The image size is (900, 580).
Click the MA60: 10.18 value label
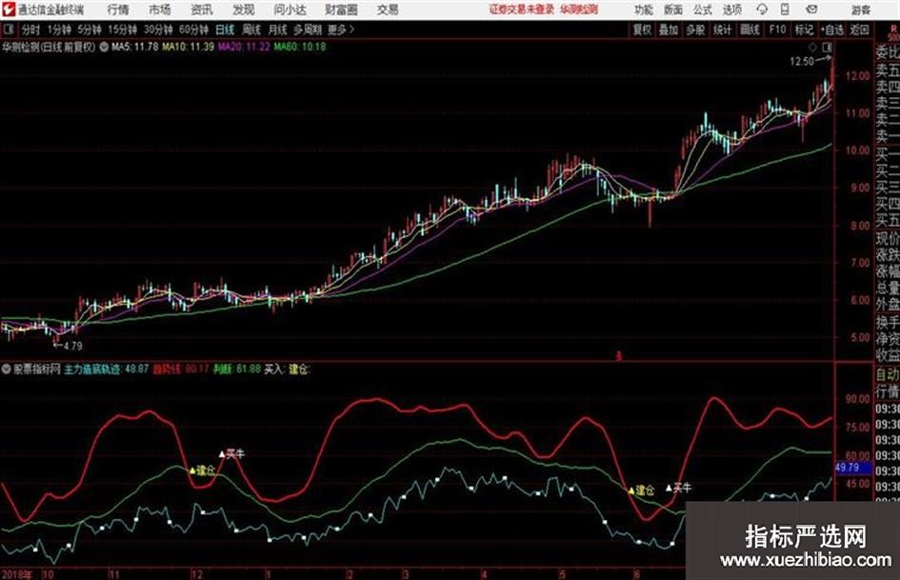point(300,47)
